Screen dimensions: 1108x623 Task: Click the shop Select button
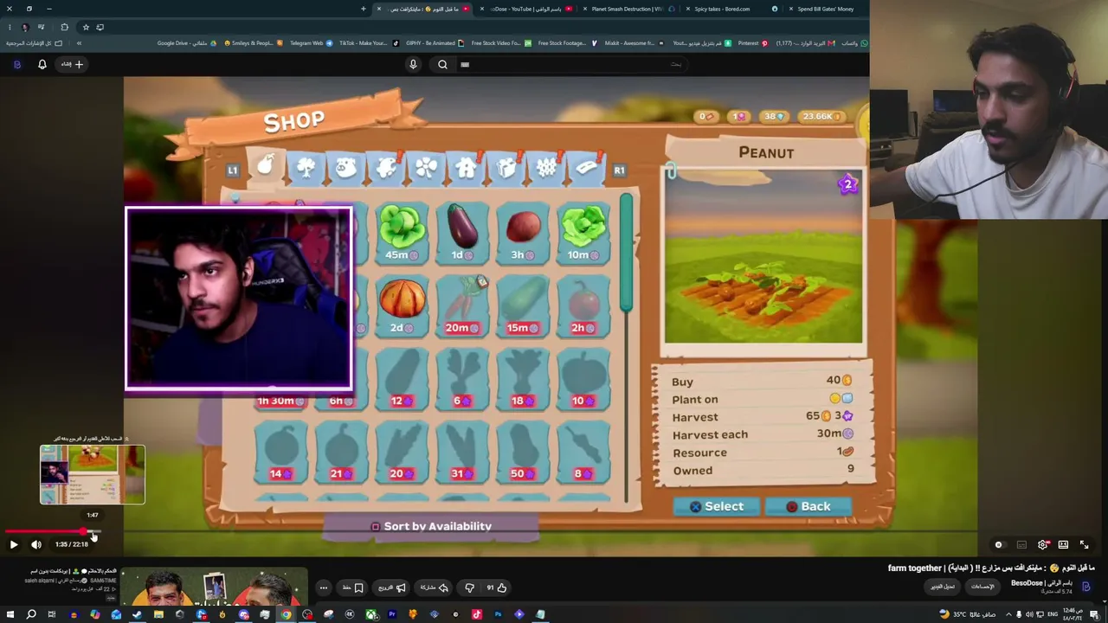click(x=717, y=506)
